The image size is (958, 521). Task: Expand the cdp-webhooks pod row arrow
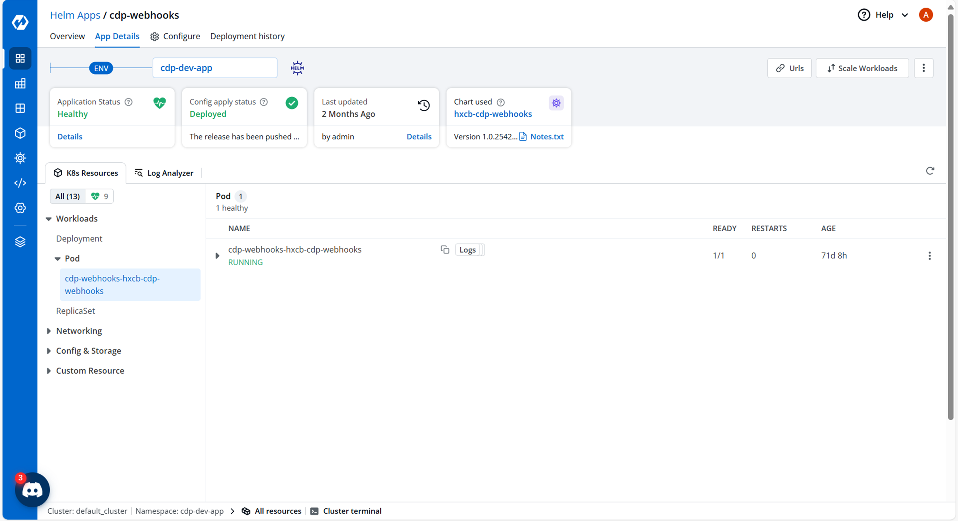(x=217, y=256)
